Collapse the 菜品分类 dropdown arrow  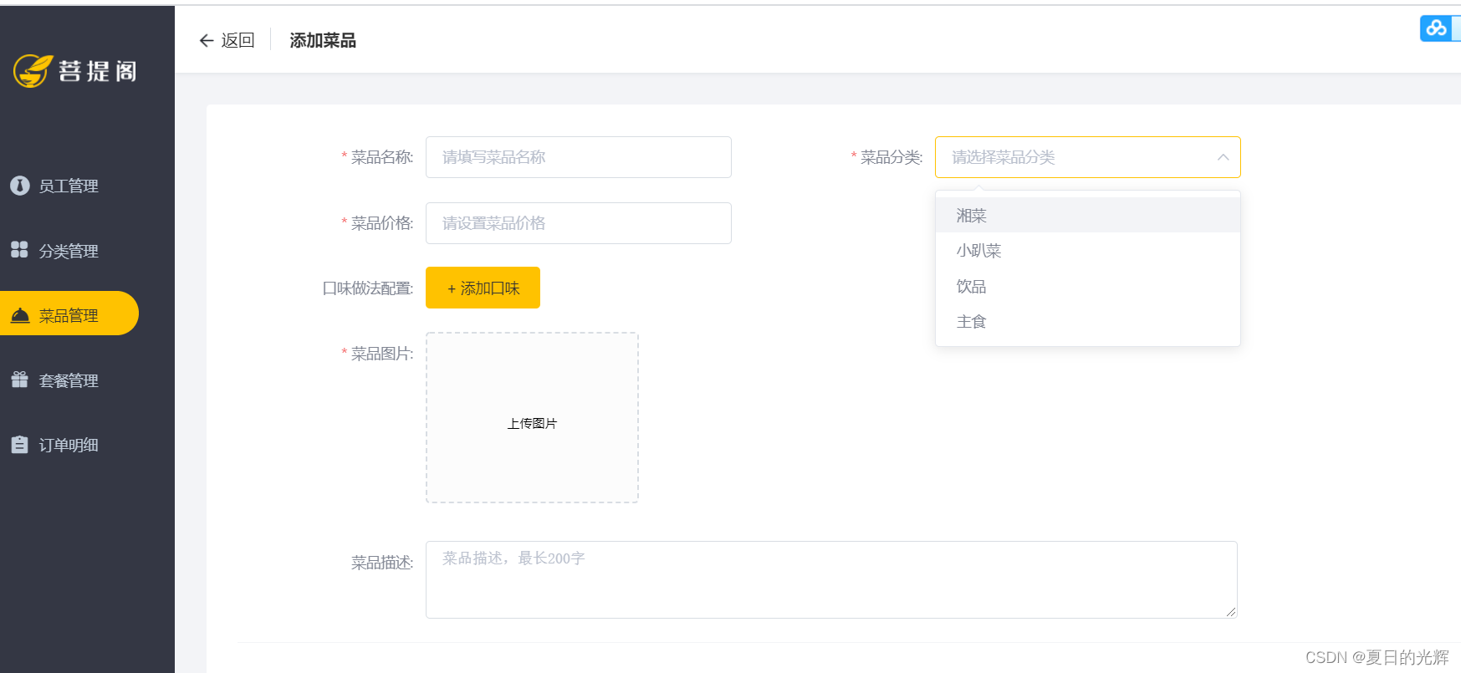click(1223, 157)
